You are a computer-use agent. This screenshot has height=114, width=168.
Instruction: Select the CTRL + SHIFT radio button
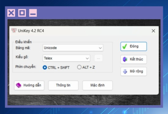45,67
